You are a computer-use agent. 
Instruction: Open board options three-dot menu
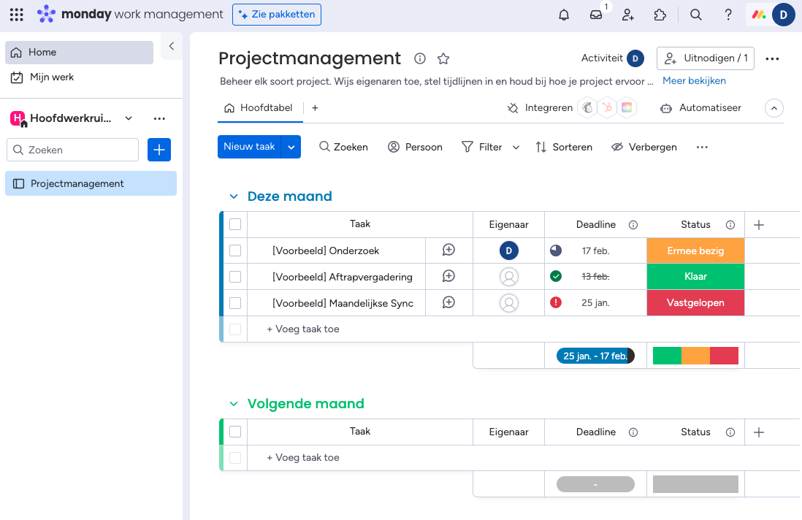[x=772, y=59]
